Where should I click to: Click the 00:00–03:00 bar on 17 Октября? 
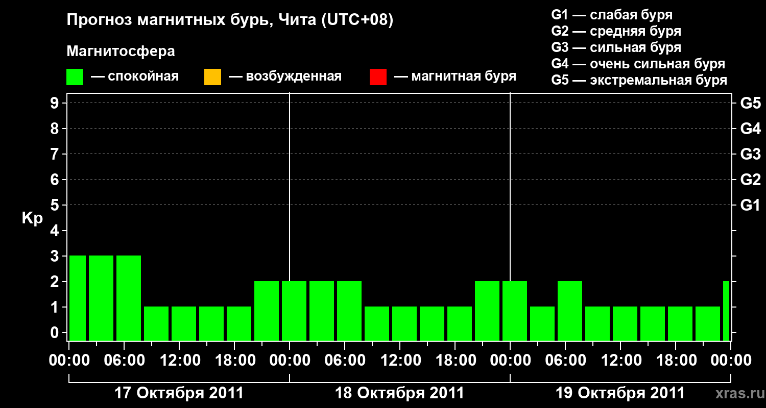pyautogui.click(x=78, y=298)
